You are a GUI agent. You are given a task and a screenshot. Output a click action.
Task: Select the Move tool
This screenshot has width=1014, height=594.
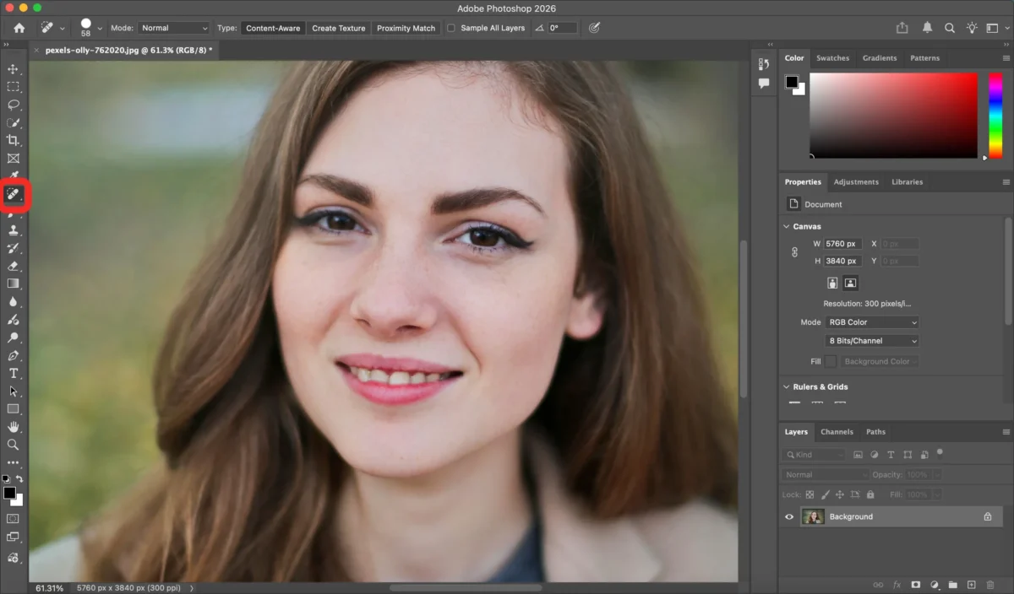coord(12,69)
